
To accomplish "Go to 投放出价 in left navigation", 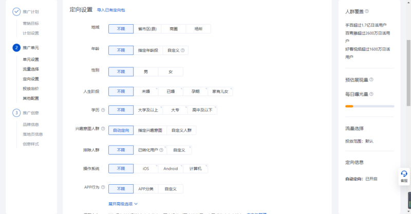I will [x=31, y=88].
